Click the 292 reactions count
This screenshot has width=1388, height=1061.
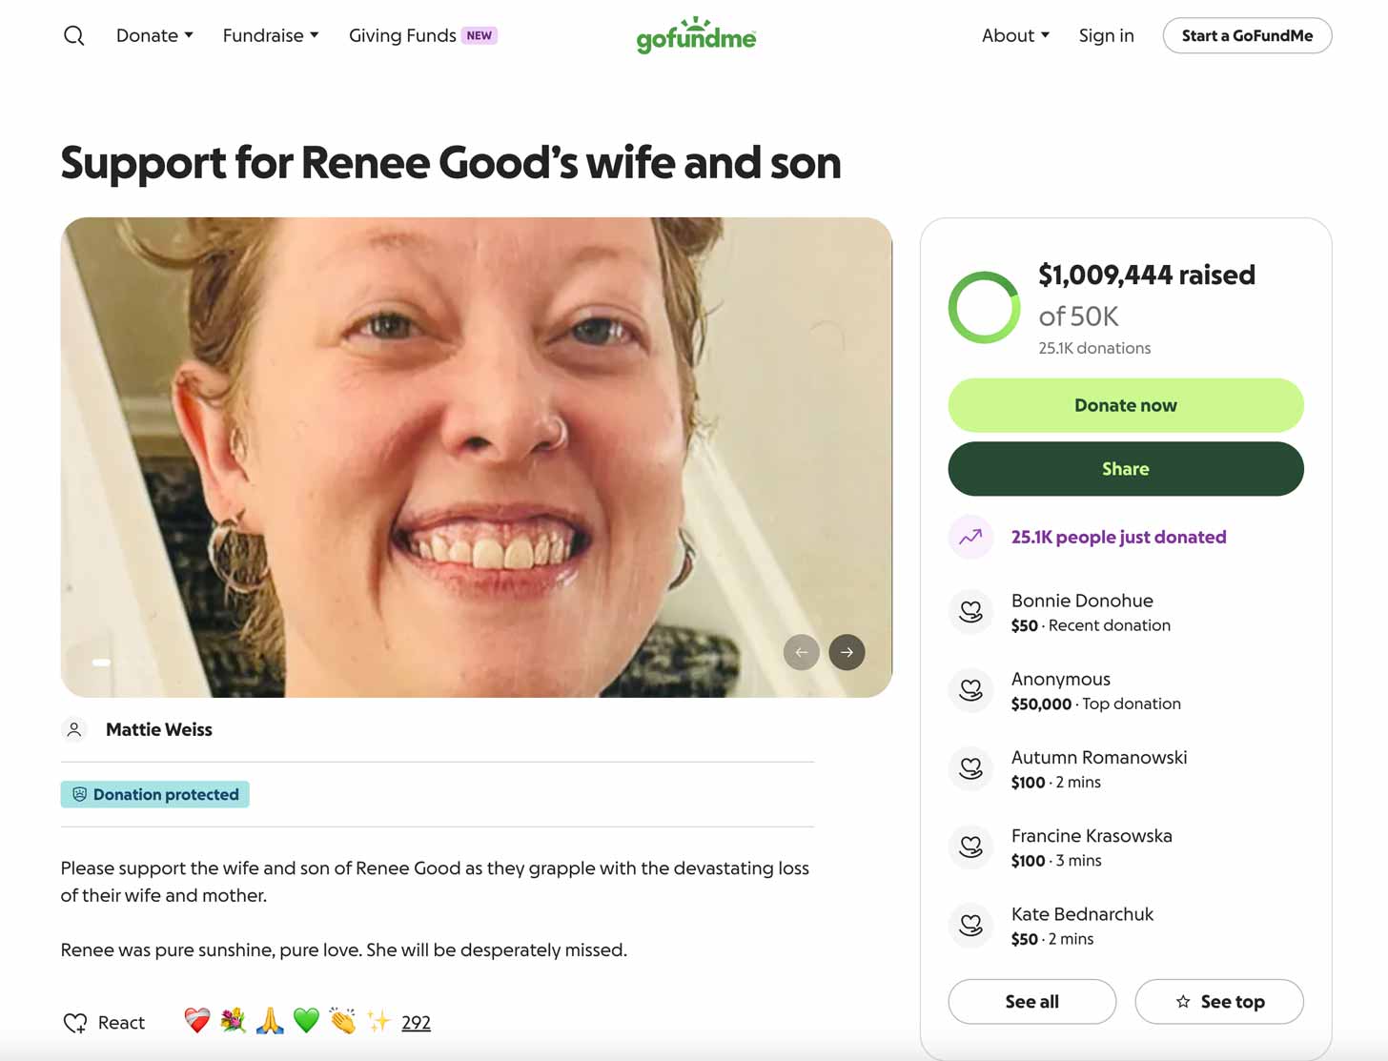pyautogui.click(x=416, y=1022)
